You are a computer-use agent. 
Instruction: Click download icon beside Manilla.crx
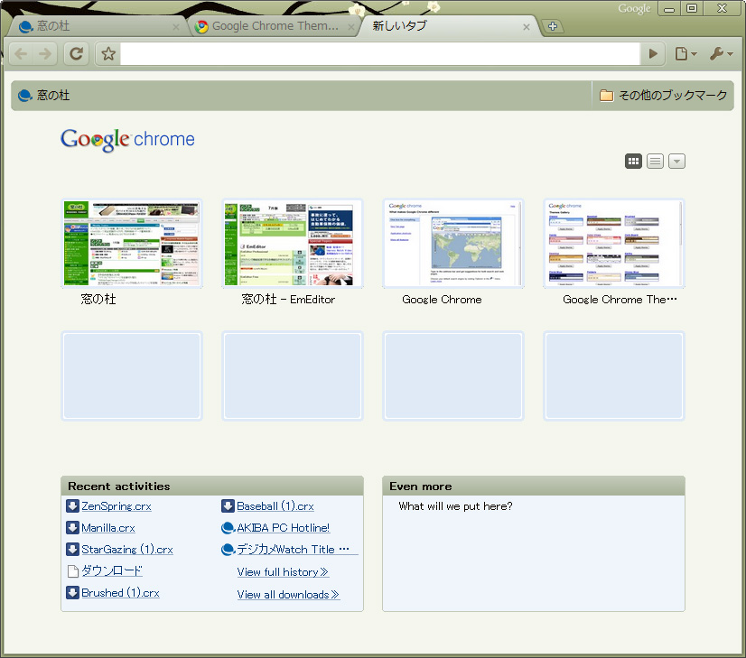point(72,527)
